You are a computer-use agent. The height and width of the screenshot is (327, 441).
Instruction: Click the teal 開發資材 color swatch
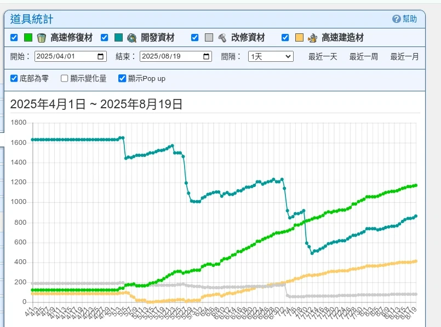click(118, 38)
